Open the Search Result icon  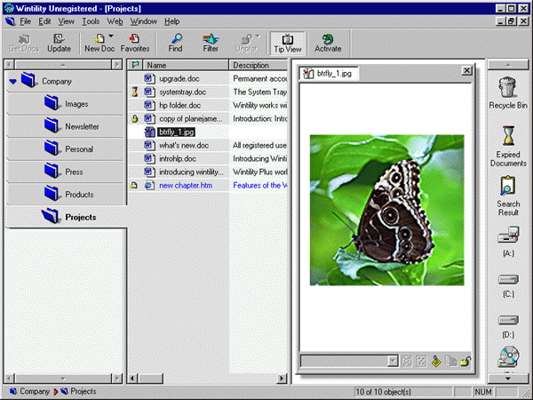[509, 192]
